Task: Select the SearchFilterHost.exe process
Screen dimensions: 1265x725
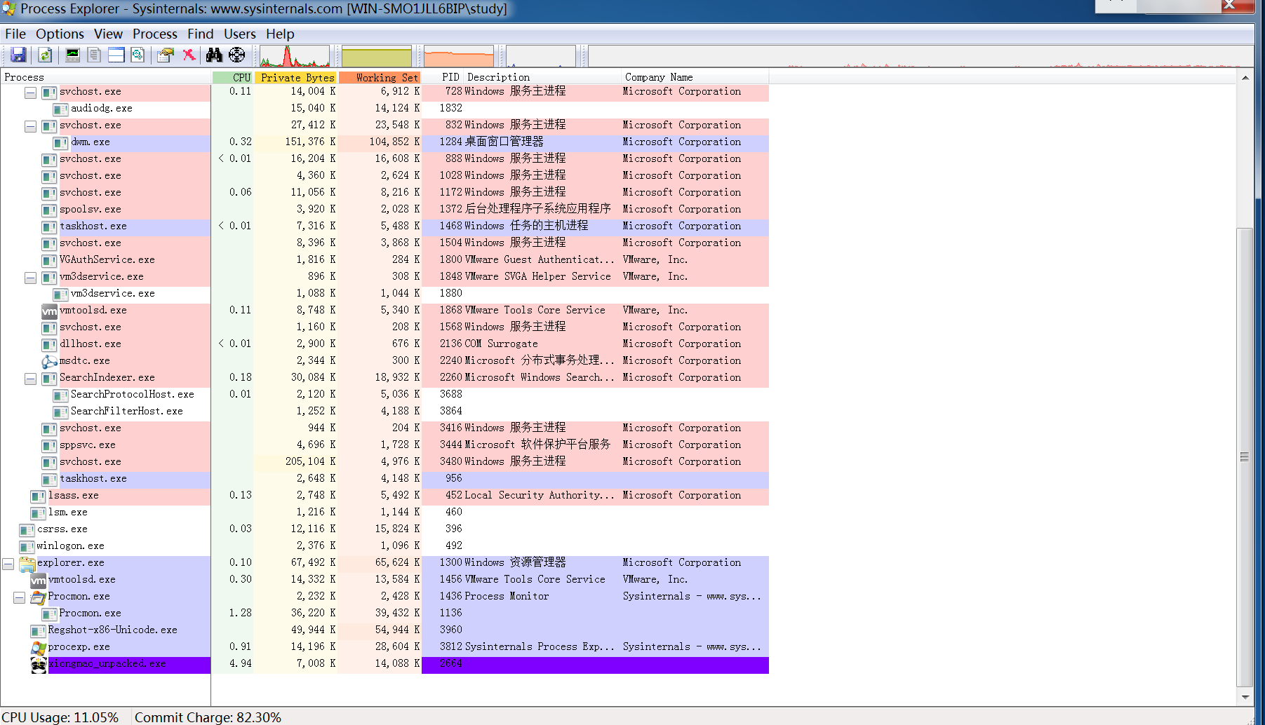Action: tap(126, 411)
